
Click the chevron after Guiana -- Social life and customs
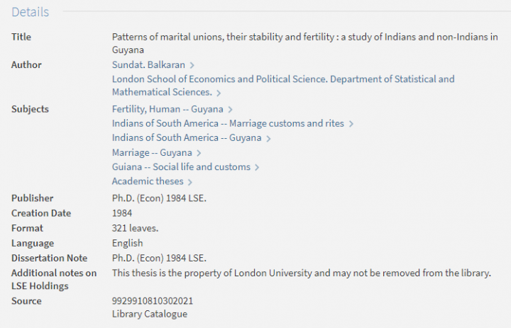(257, 167)
